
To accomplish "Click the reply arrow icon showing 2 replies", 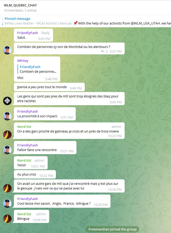I will tap(102, 51).
